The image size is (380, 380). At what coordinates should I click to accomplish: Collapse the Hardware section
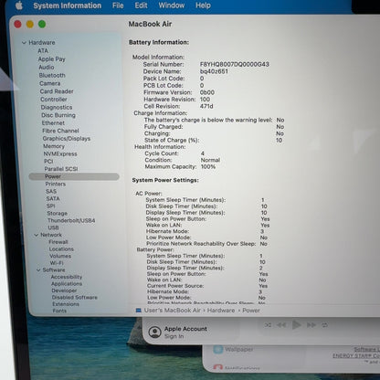point(24,43)
